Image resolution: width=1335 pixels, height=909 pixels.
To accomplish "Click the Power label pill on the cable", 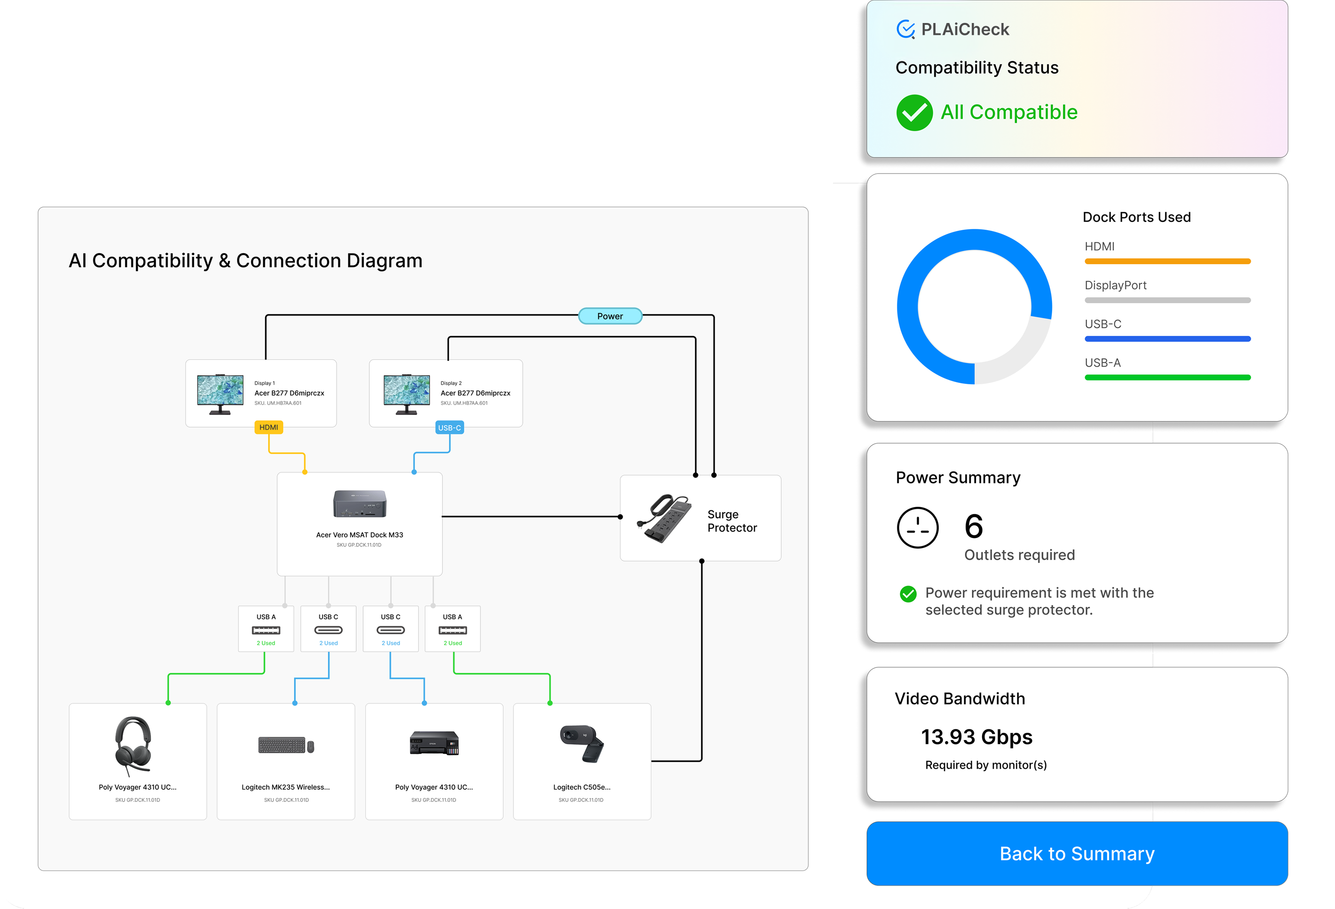I will pyautogui.click(x=609, y=316).
